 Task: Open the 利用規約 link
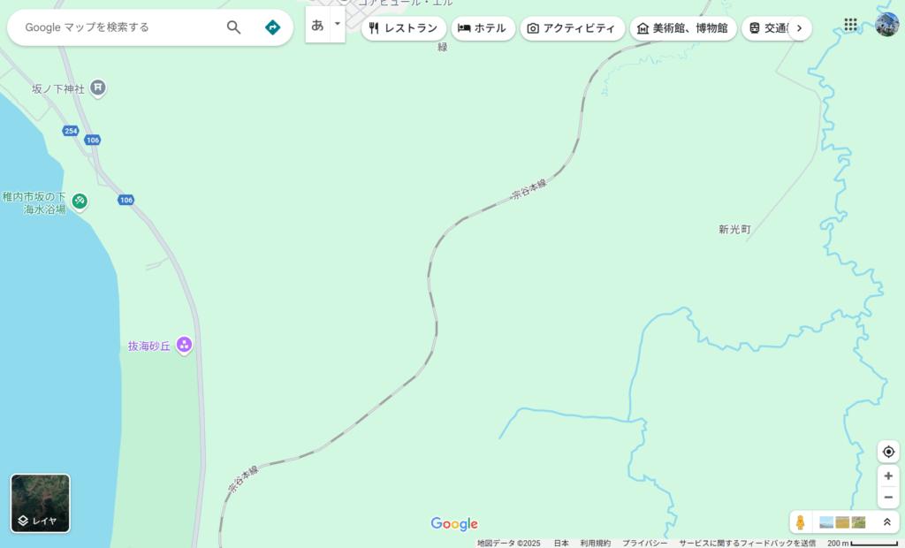595,544
